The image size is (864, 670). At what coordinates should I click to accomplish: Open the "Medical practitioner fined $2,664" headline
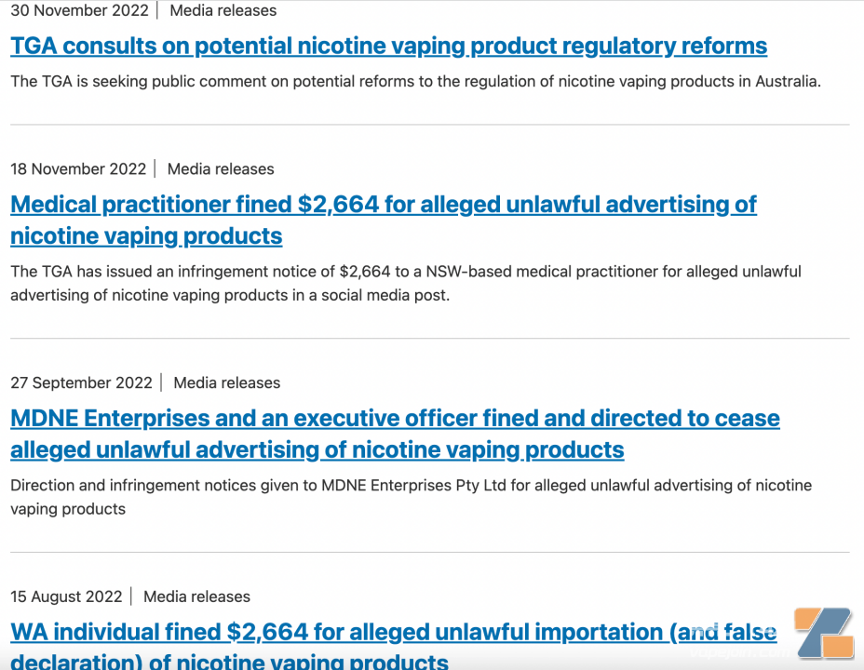(383, 205)
